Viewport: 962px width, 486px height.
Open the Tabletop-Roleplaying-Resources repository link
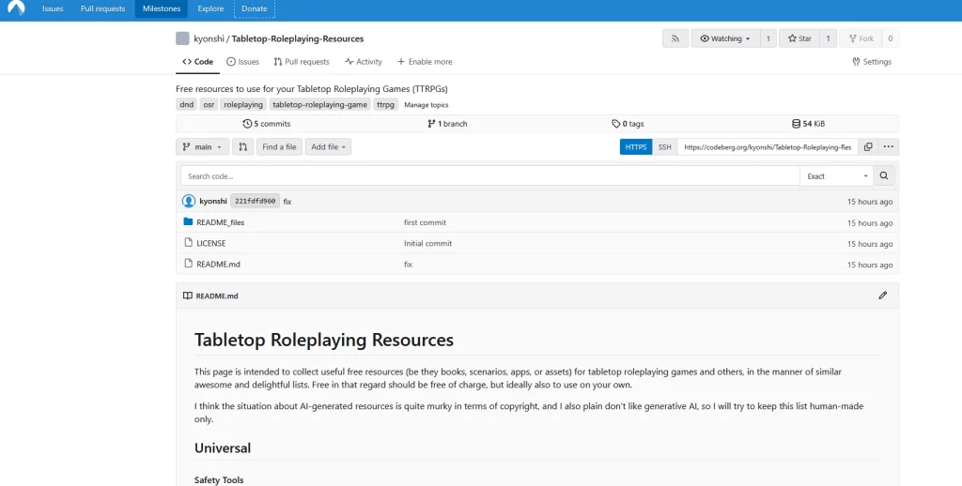pyautogui.click(x=298, y=38)
